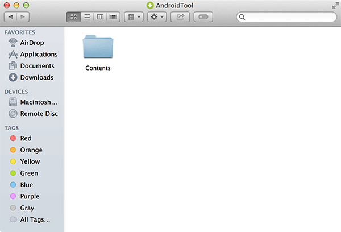Go back with the left arrow button

10,16
